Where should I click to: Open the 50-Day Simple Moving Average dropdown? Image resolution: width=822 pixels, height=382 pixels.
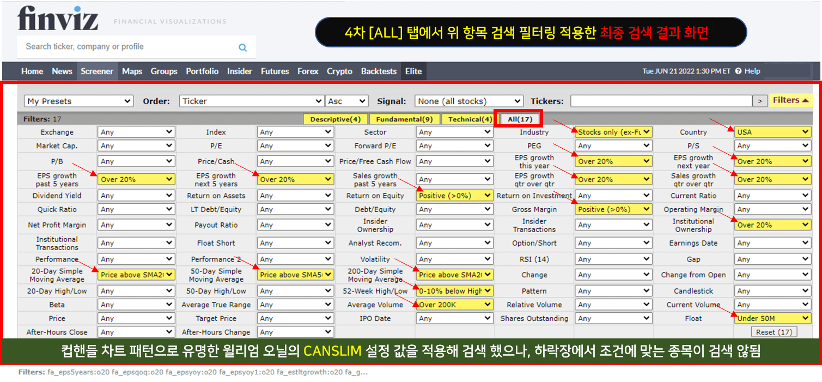(x=295, y=275)
